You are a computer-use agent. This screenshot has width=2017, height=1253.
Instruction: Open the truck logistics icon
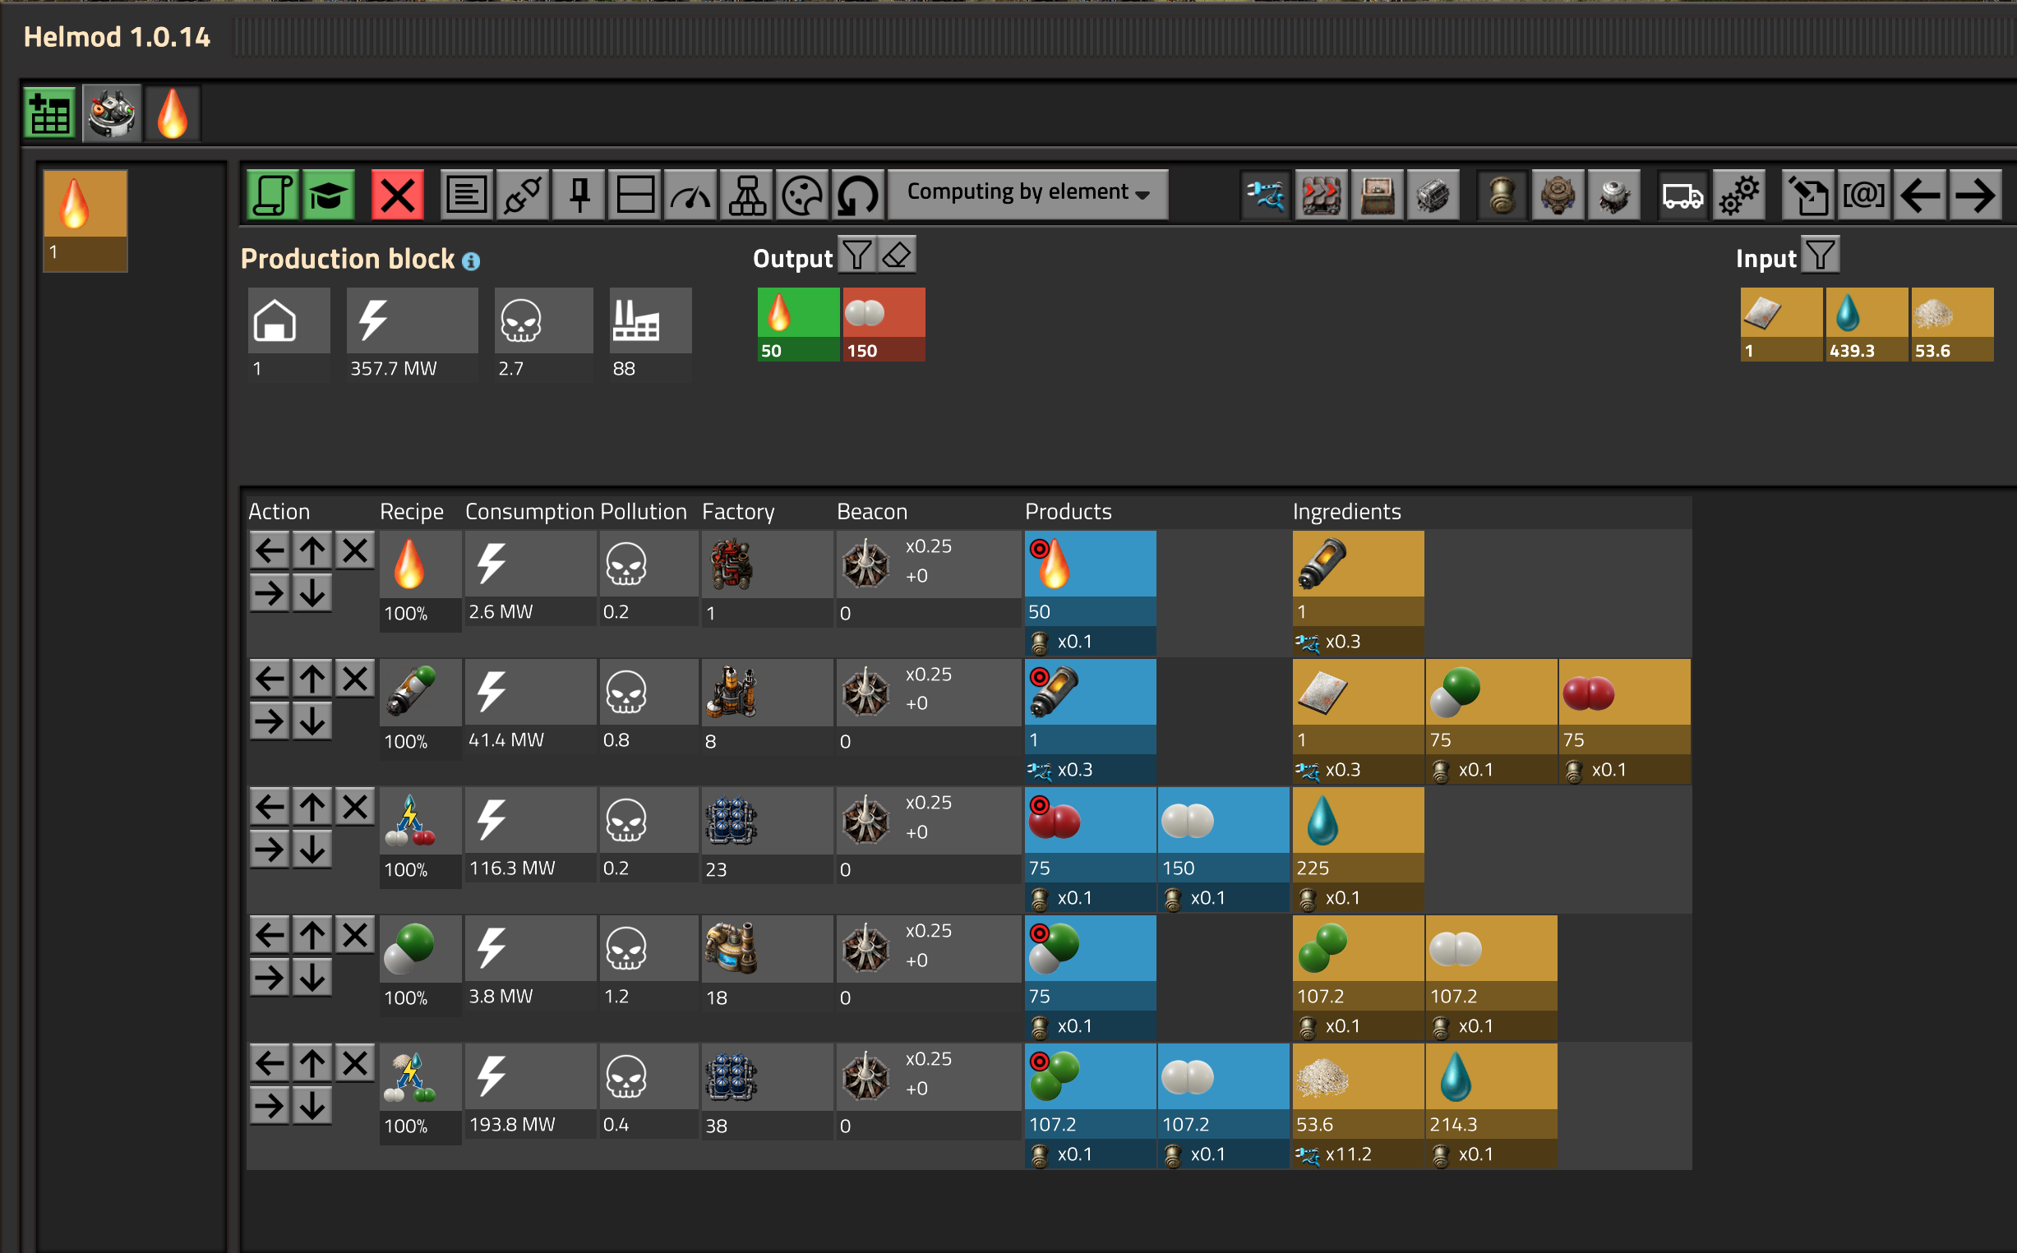pyautogui.click(x=1682, y=196)
